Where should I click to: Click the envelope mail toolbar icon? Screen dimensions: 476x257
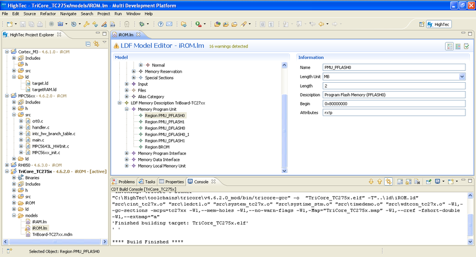click(169, 24)
